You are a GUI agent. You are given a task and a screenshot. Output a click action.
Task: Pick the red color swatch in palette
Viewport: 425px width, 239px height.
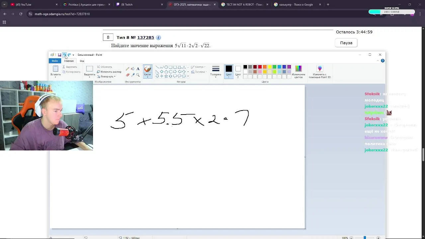[260, 67]
